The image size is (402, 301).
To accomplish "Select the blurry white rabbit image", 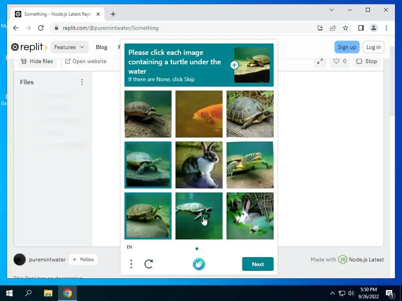I will 250,216.
